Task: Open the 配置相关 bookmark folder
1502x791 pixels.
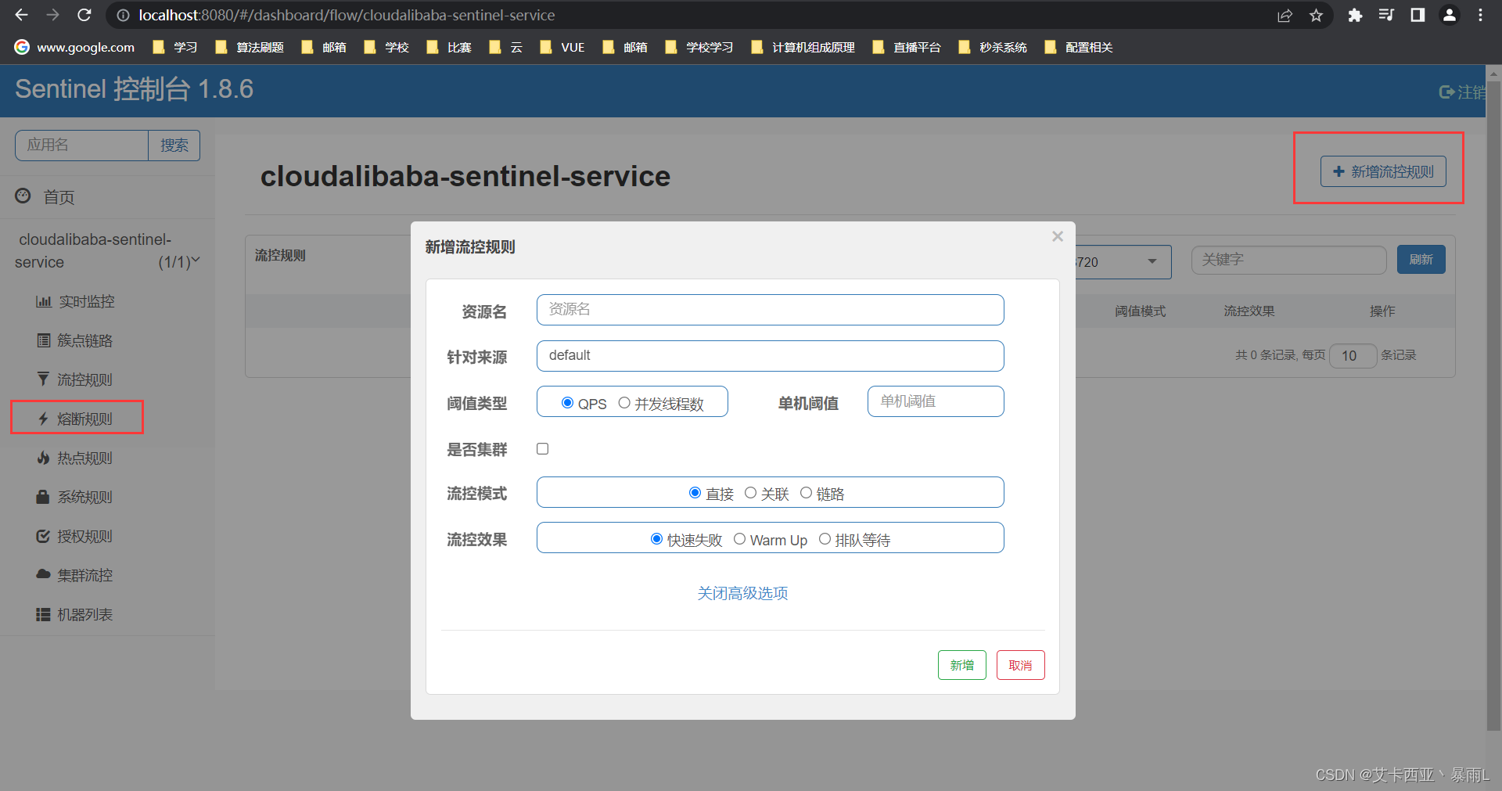Action: pos(1079,48)
